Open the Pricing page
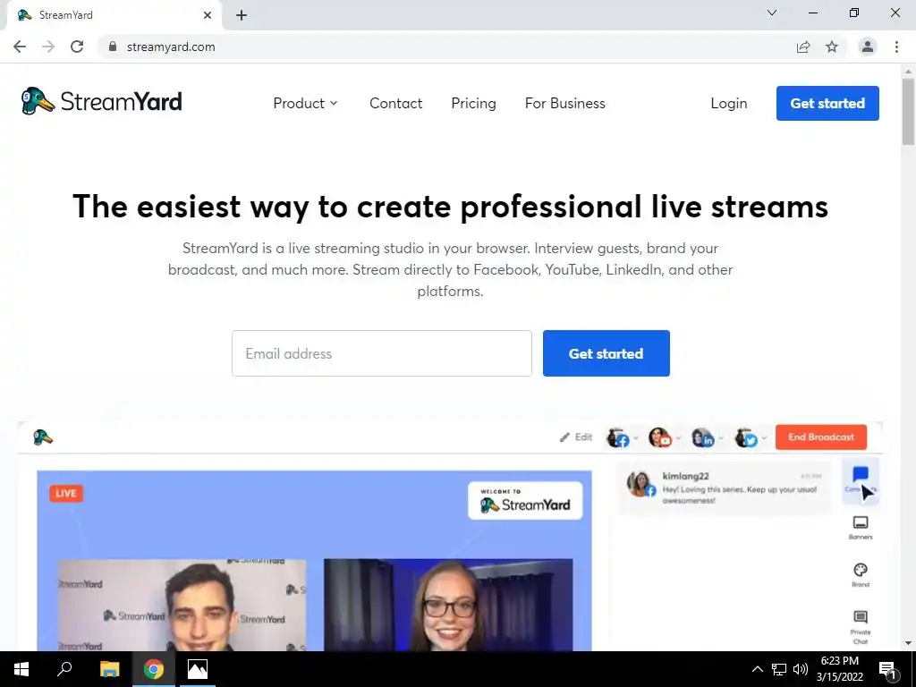Screen dimensions: 916x687 click(473, 104)
